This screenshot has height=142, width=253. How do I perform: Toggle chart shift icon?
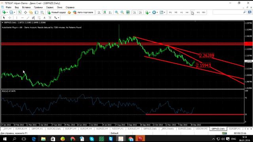click(x=140, y=12)
